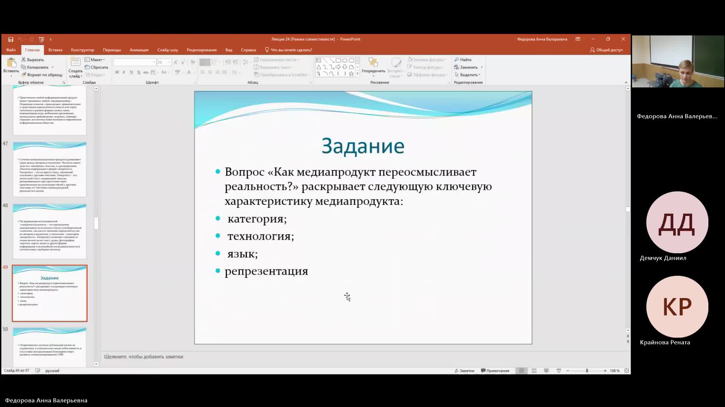Image resolution: width=725 pixels, height=407 pixels.
Task: Click the lightbulb 'Что вы хотите сделать?' box
Action: tap(288, 50)
